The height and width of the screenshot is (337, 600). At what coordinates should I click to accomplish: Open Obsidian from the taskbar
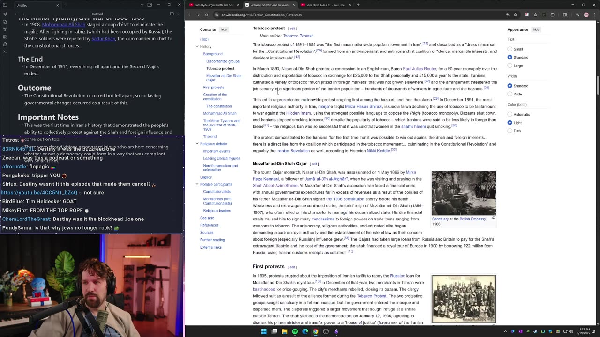click(336, 331)
